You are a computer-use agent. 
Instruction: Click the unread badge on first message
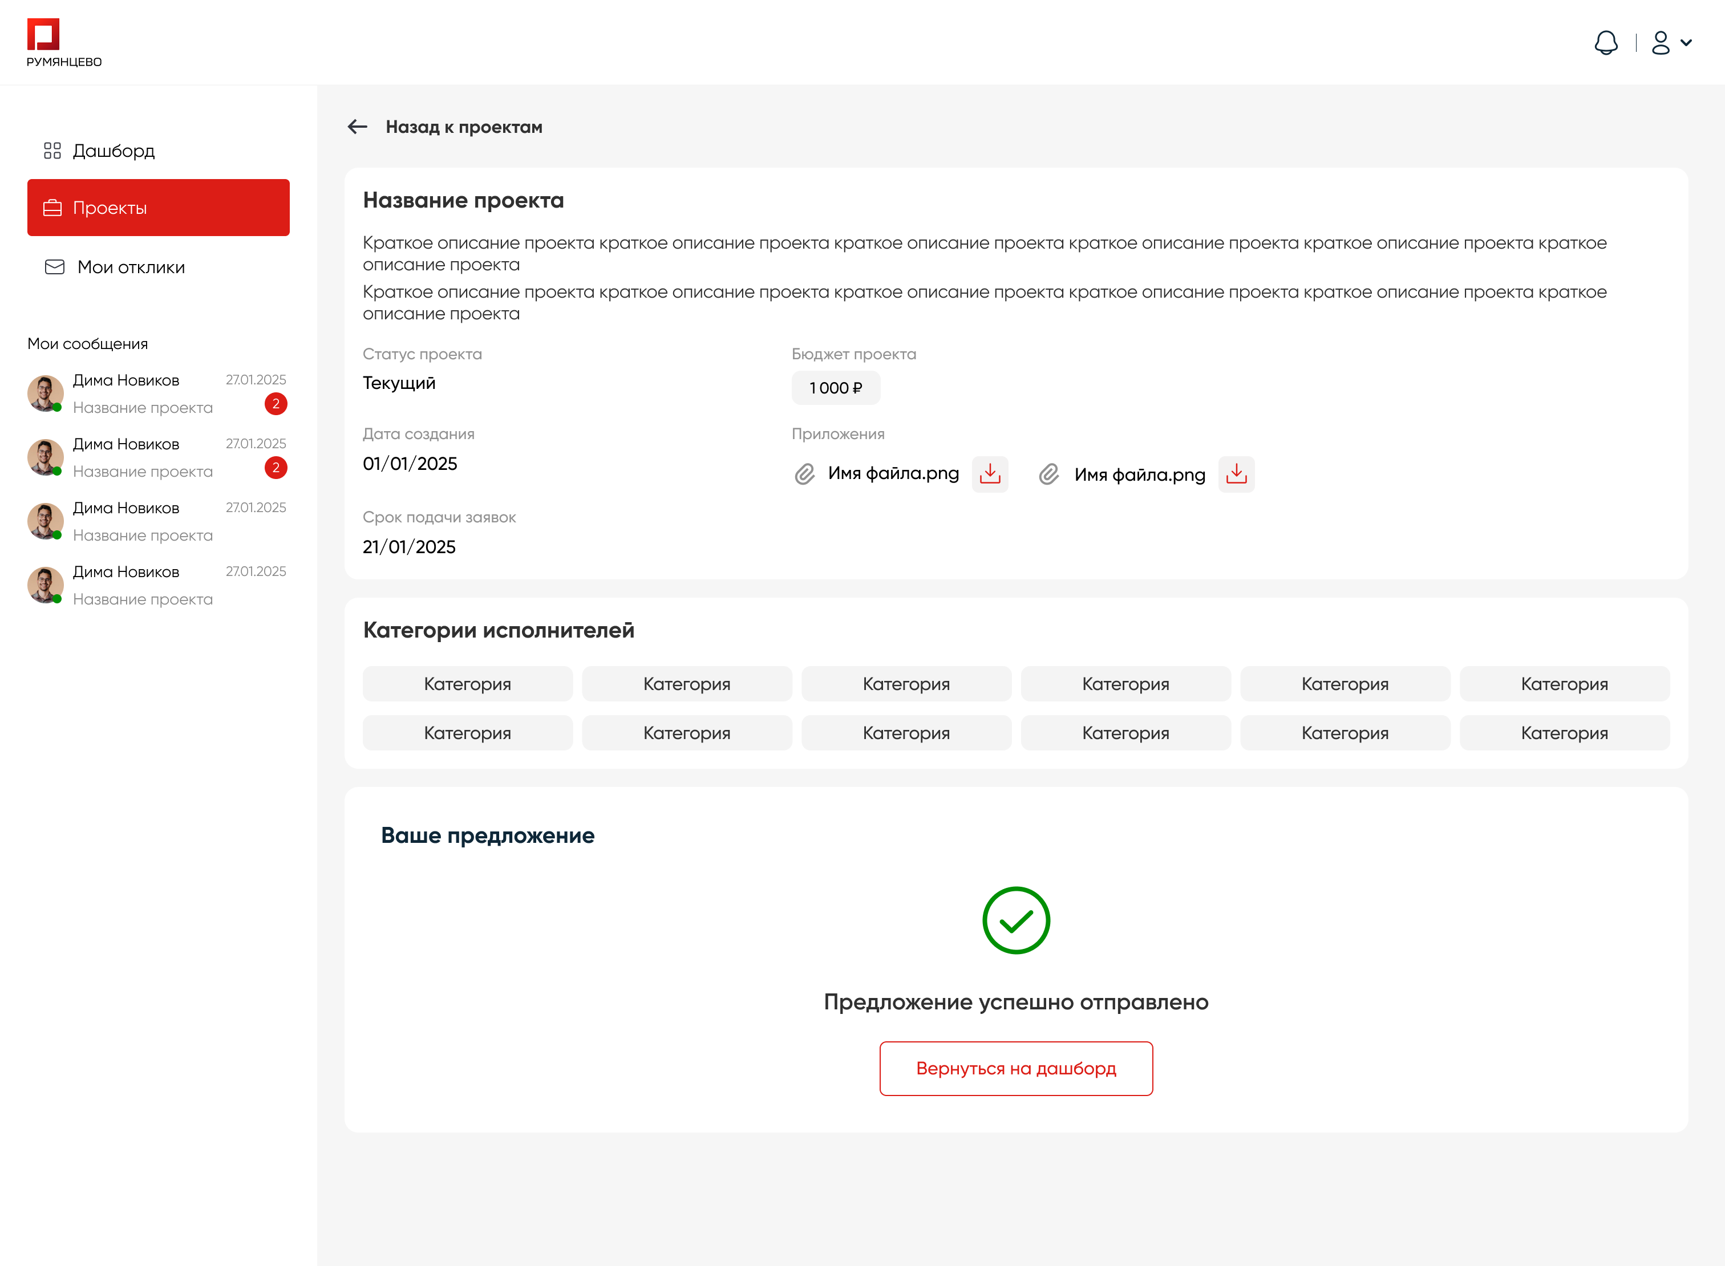(x=276, y=404)
